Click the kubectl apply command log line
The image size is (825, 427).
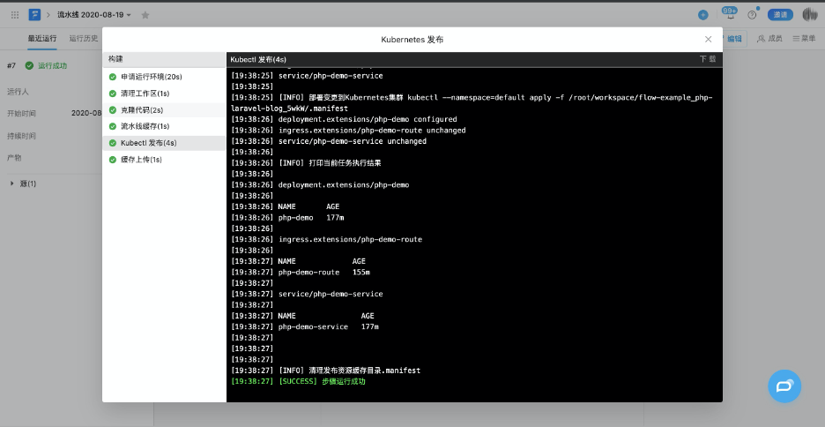point(472,103)
